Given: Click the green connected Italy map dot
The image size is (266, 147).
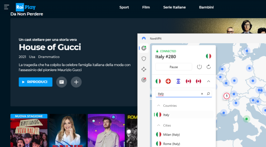Looking at the screenshot, I should 246,119.
